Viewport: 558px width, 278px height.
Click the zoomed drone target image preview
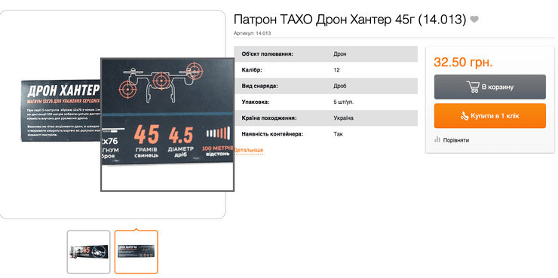167,125
